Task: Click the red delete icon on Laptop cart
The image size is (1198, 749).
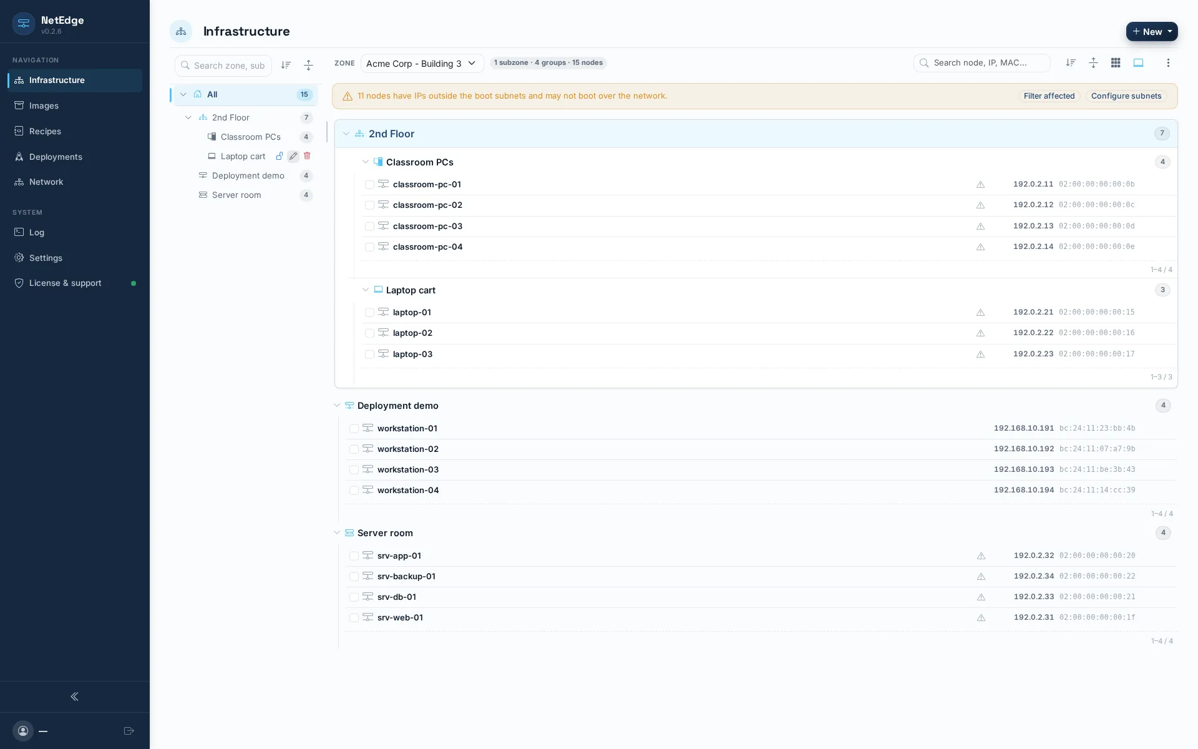Action: point(307,156)
